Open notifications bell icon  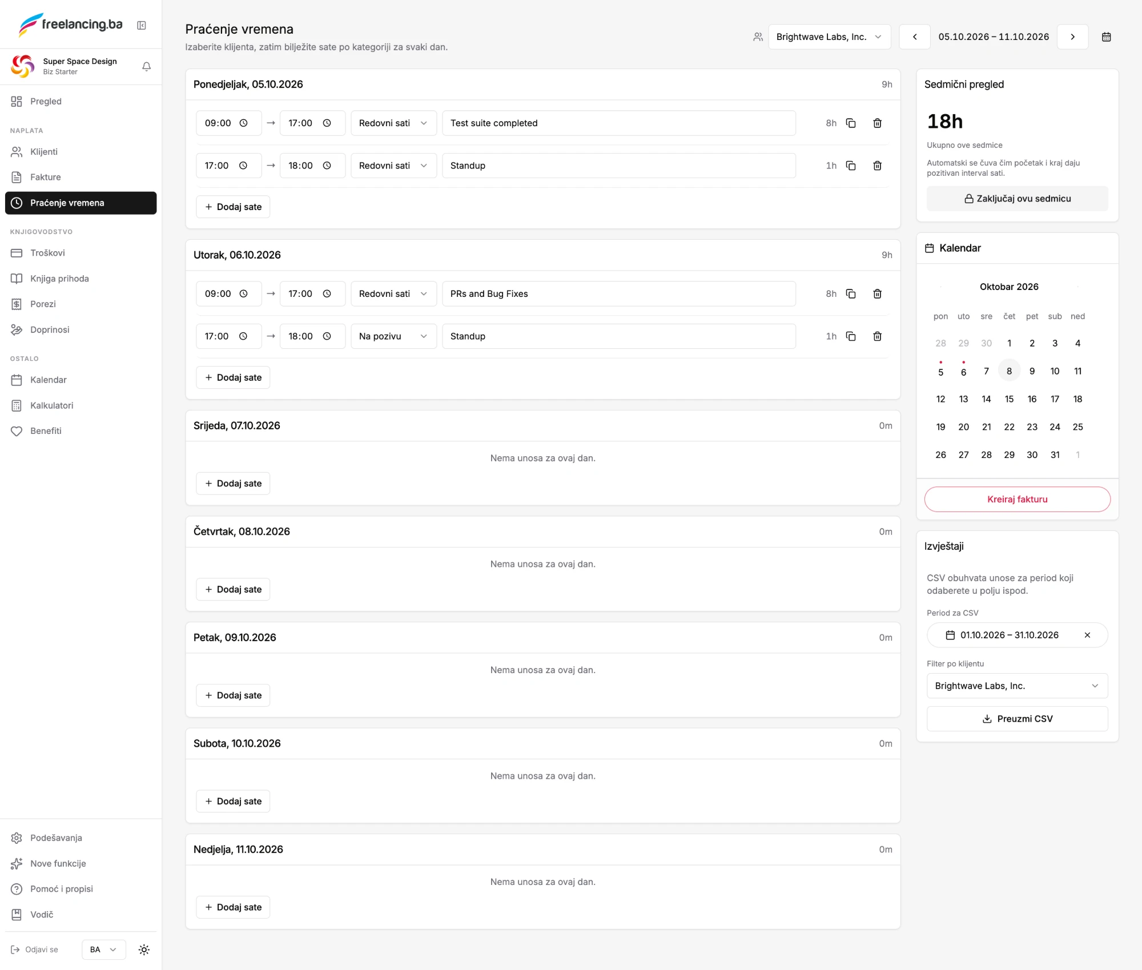[146, 66]
